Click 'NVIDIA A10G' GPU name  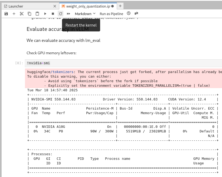point(53,127)
